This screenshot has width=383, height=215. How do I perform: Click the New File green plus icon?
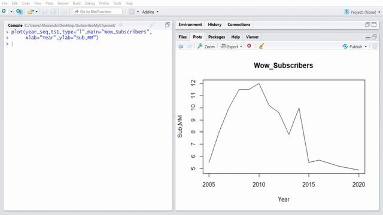coord(4,11)
